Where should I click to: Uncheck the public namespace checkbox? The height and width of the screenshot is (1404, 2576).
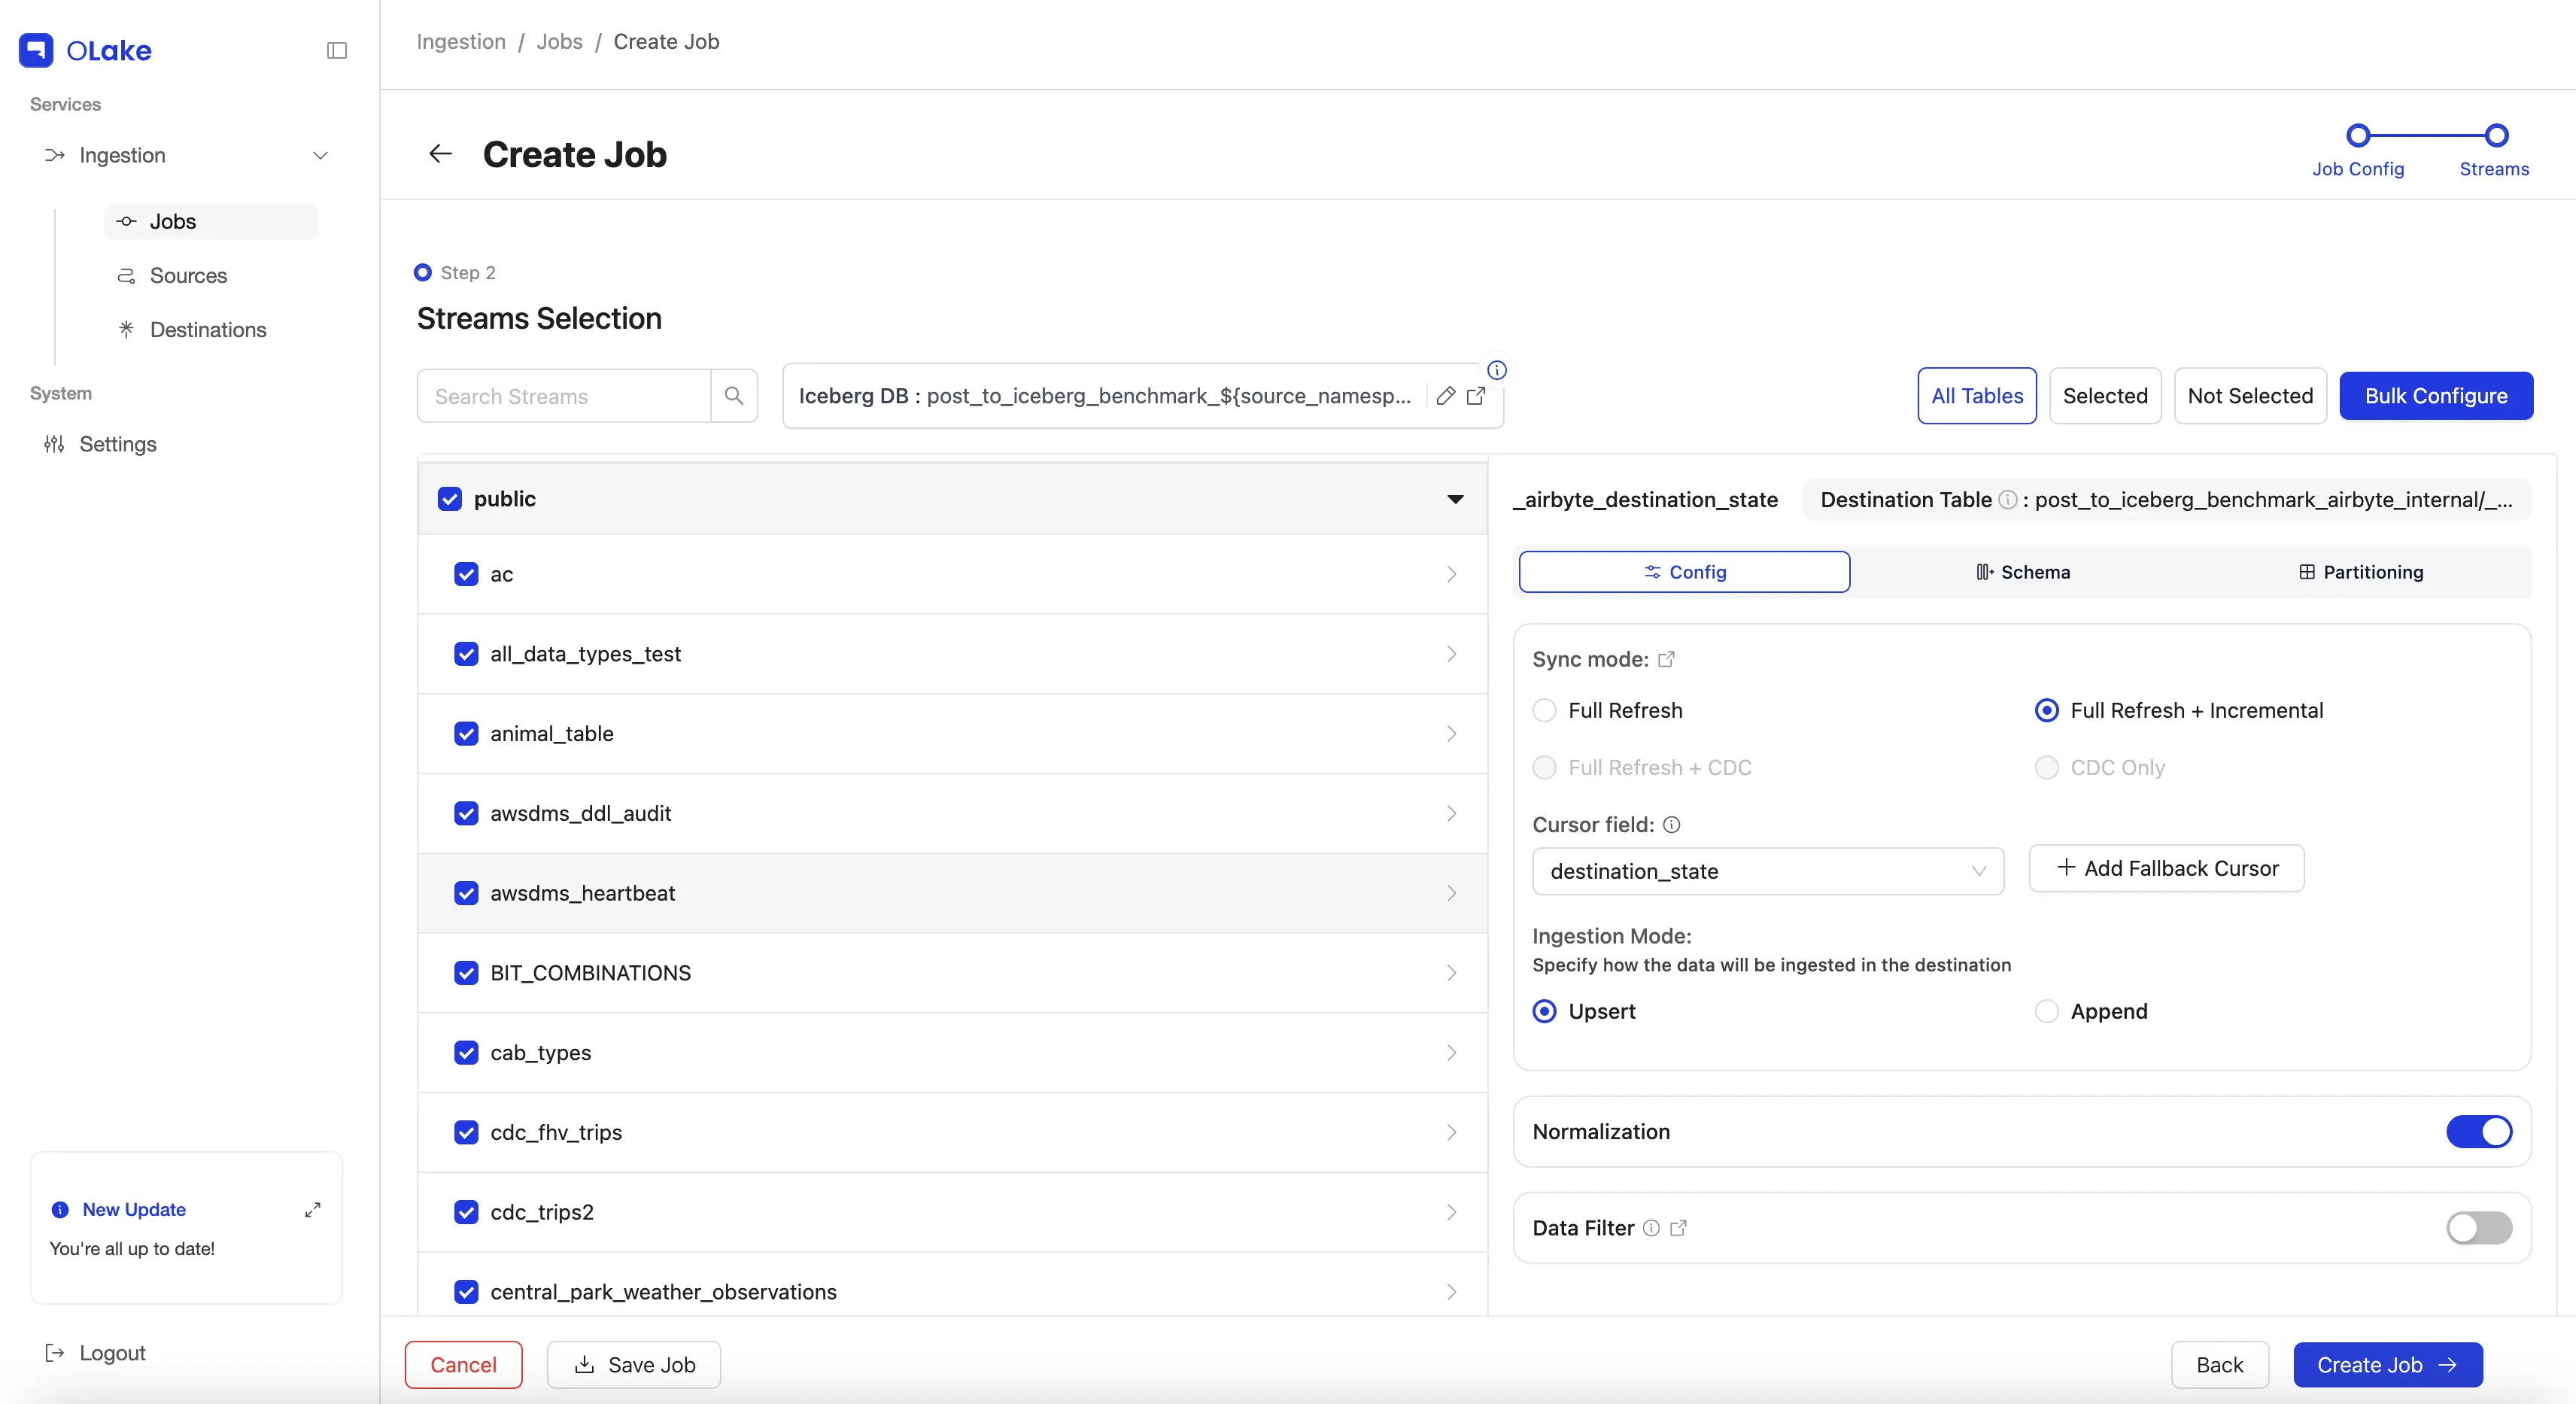coord(450,499)
